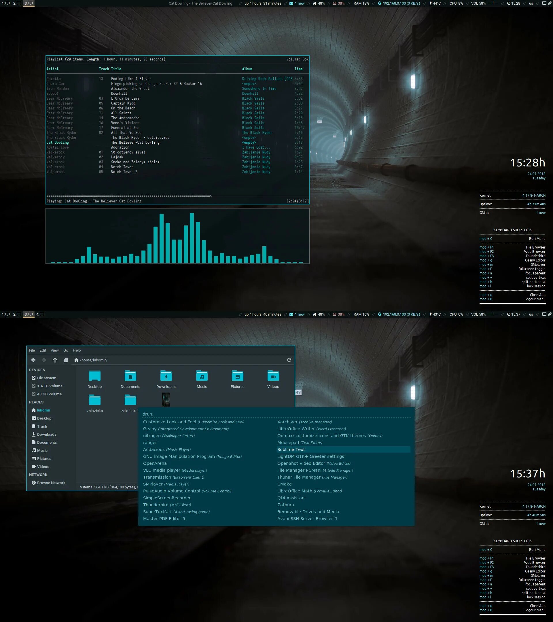The height and width of the screenshot is (622, 553).
Task: Open the Downloads folder icon
Action: click(x=166, y=376)
